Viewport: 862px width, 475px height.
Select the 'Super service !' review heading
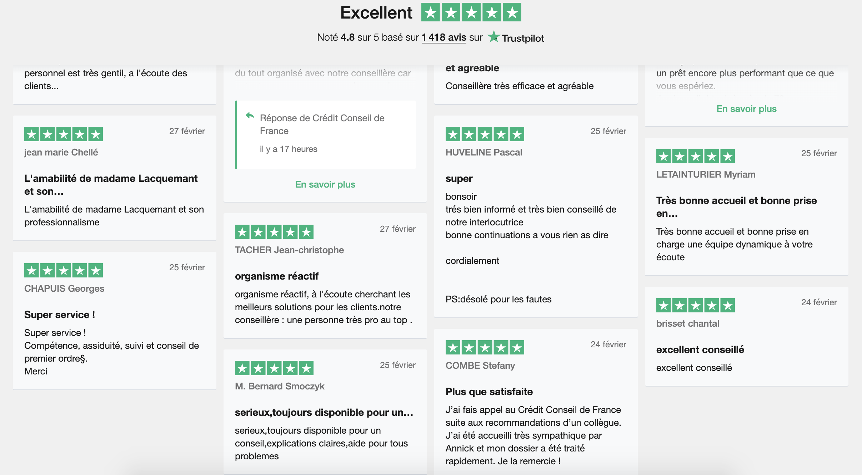[60, 315]
